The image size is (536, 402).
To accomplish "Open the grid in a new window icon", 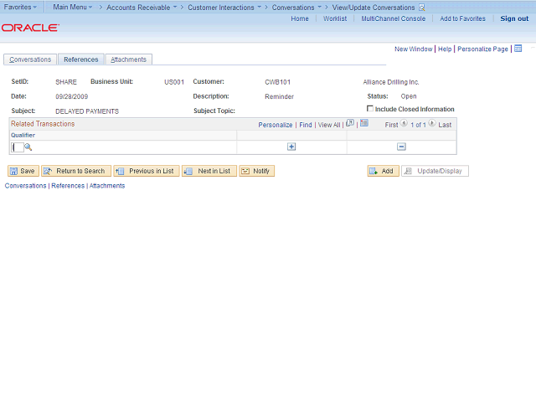I will (x=350, y=123).
